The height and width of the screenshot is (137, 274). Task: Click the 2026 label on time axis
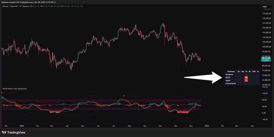tap(207, 126)
